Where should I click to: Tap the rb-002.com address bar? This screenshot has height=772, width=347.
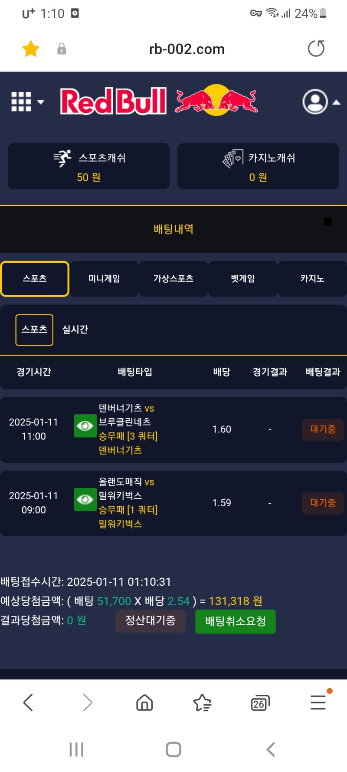click(x=187, y=49)
